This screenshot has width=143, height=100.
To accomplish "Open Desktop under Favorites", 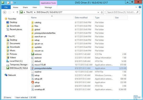I will click(14, 22).
